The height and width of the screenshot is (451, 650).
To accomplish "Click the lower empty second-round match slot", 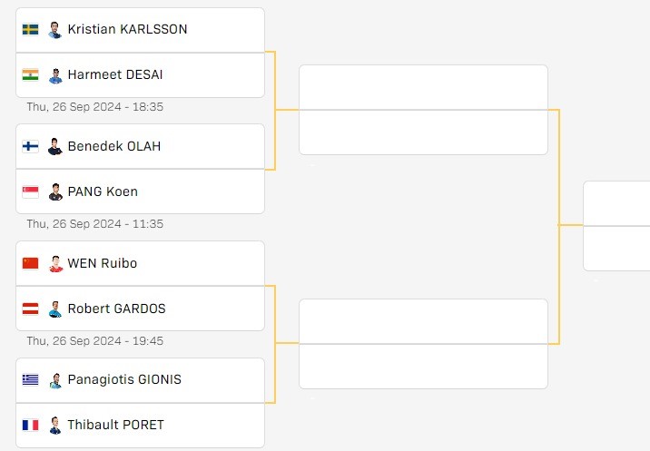I will click(423, 344).
